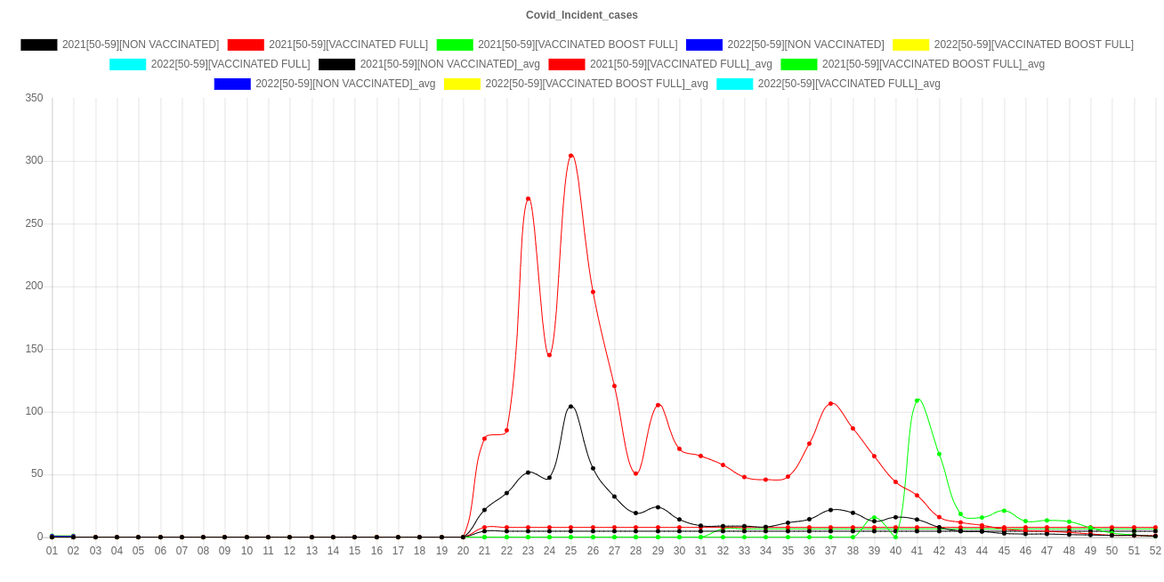The width and height of the screenshot is (1164, 582).
Task: Toggle 2022[50-59][NON VACCINATED]_avg legend label
Action: tap(345, 84)
